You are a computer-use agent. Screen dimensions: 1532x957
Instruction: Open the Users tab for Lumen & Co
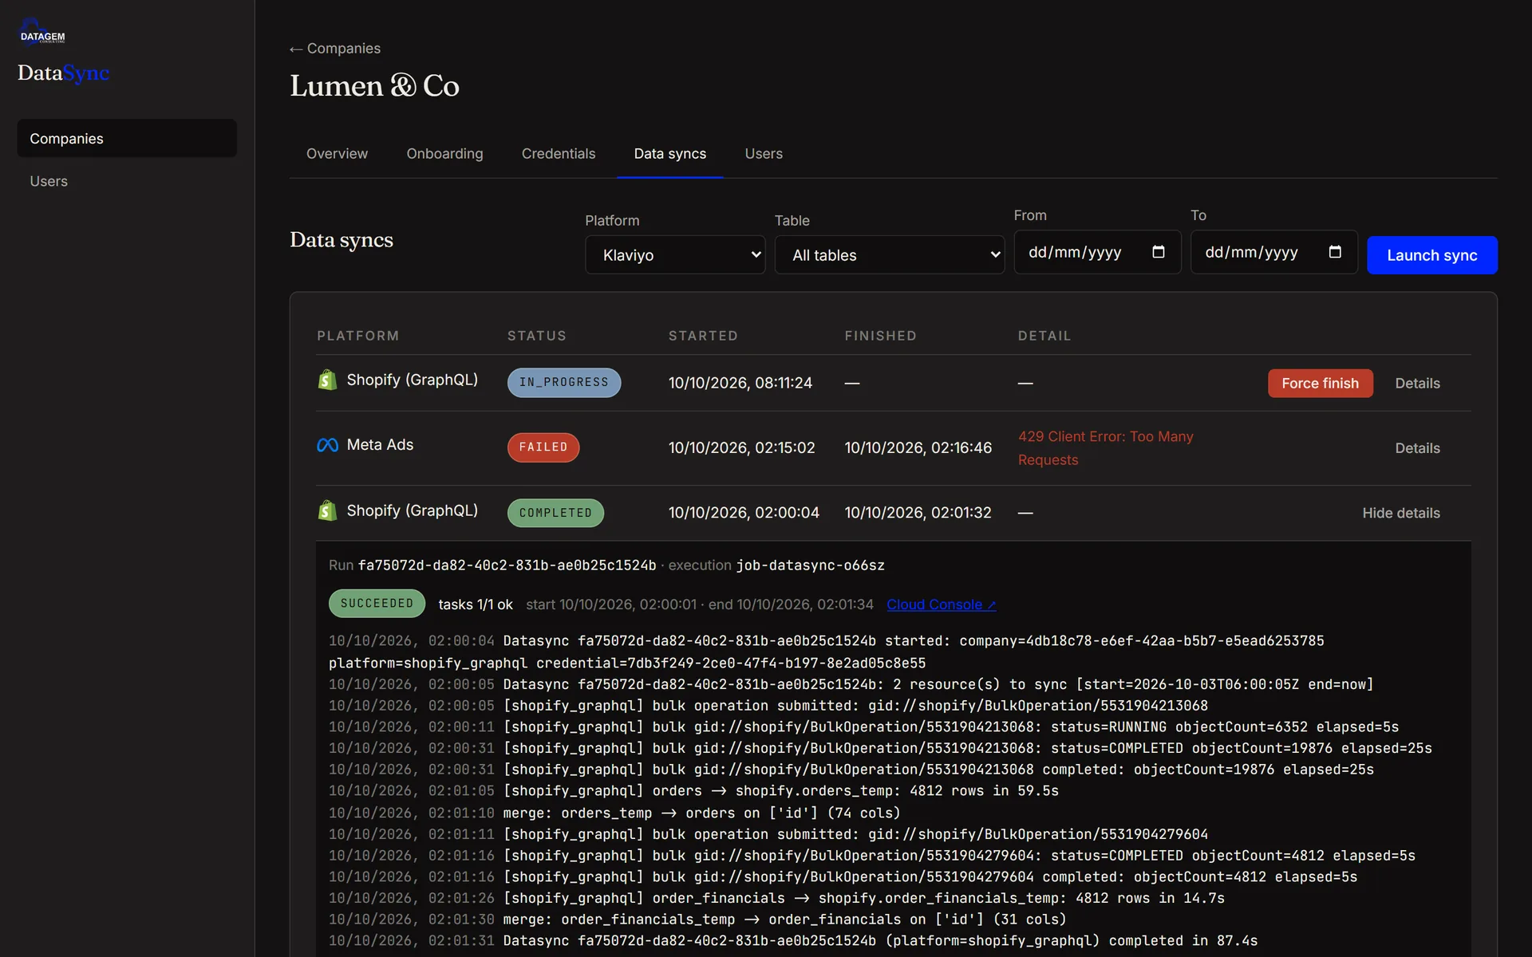point(764,154)
